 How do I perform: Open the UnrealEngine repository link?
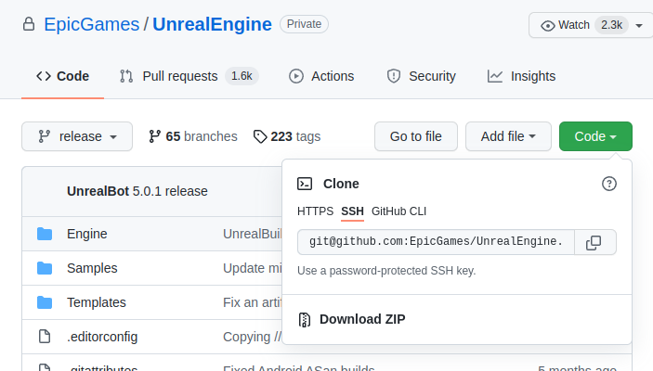(x=212, y=24)
